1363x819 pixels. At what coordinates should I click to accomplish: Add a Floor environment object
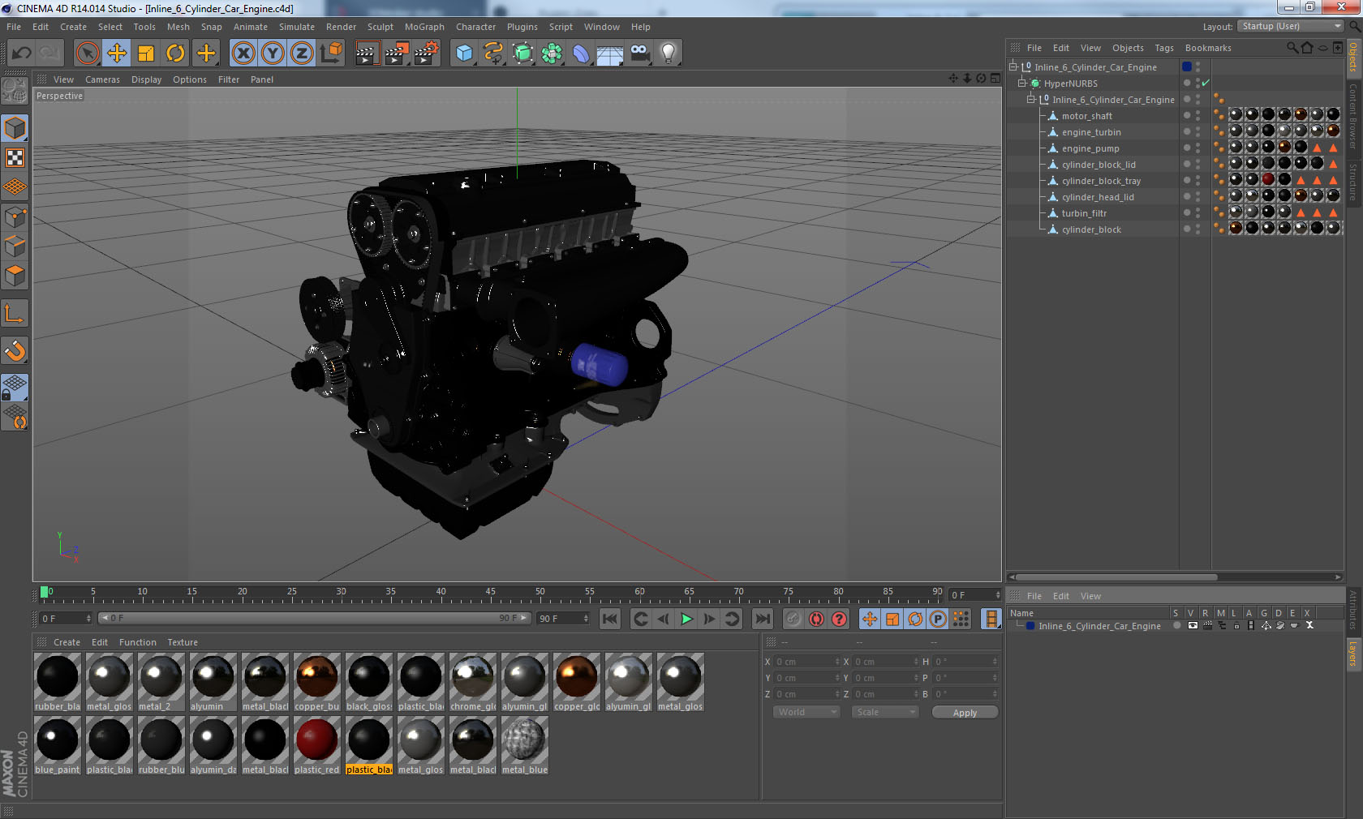coord(610,54)
